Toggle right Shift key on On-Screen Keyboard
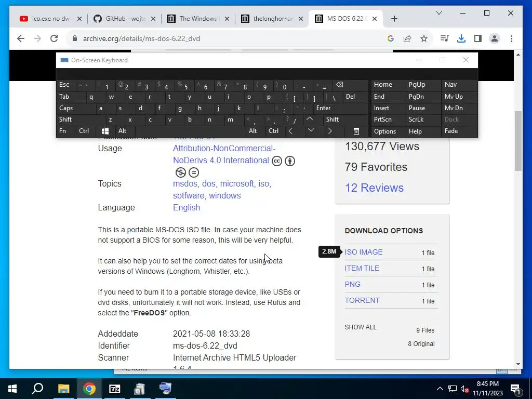This screenshot has height=399, width=532. (x=346, y=119)
